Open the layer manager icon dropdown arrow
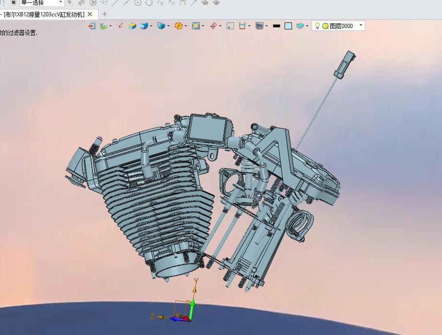Screen dimensions: 442x335 307,26
